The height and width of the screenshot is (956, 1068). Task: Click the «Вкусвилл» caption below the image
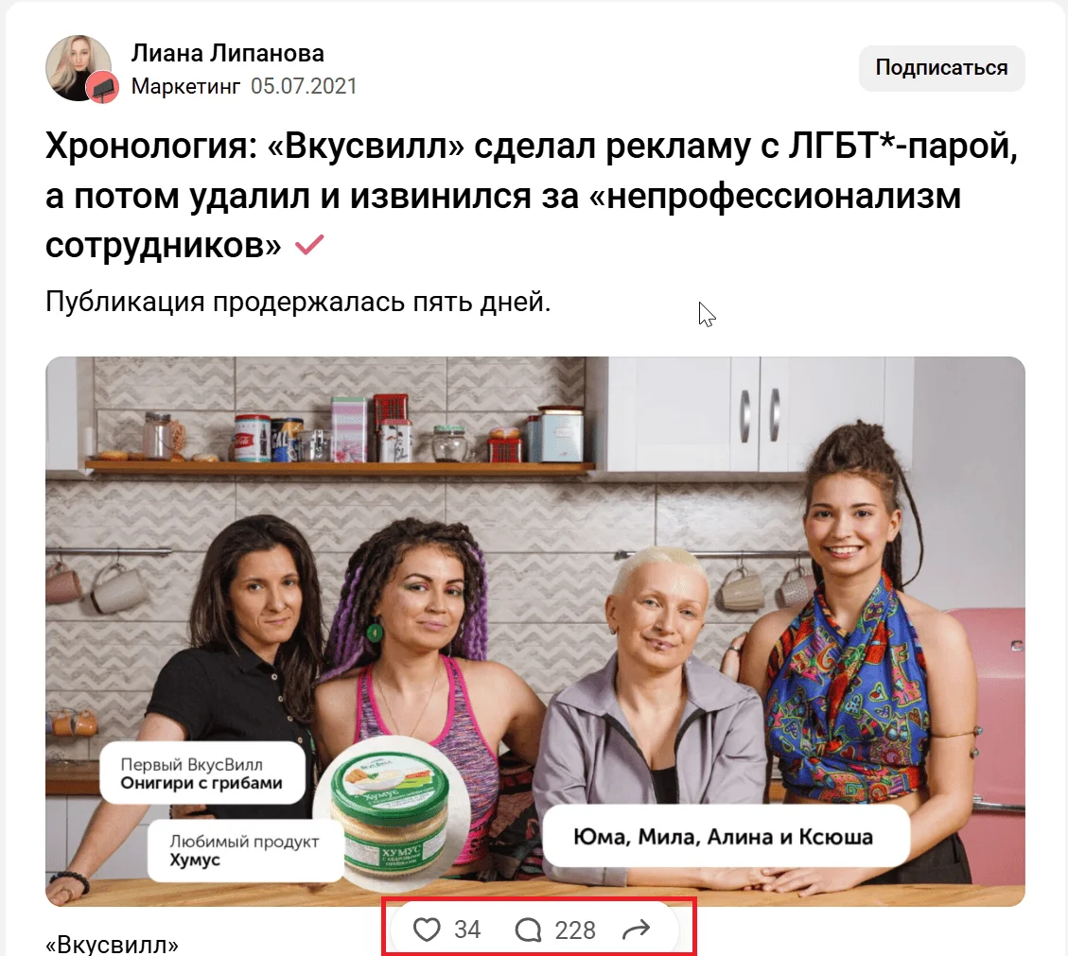coord(112,945)
